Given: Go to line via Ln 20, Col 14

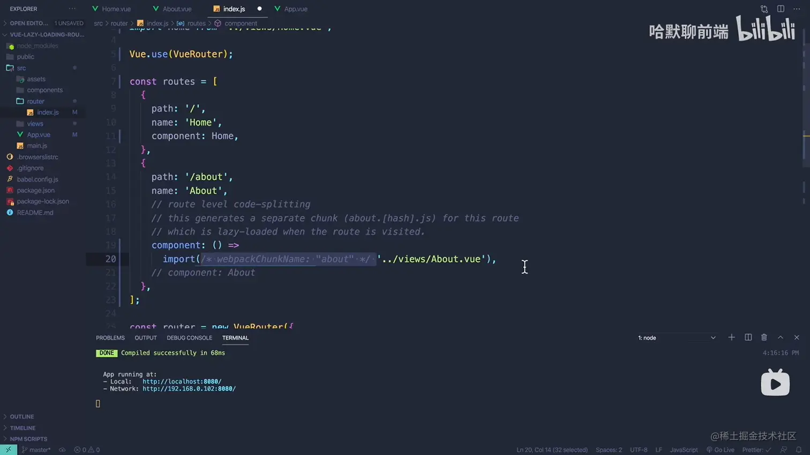Looking at the screenshot, I should [552, 450].
